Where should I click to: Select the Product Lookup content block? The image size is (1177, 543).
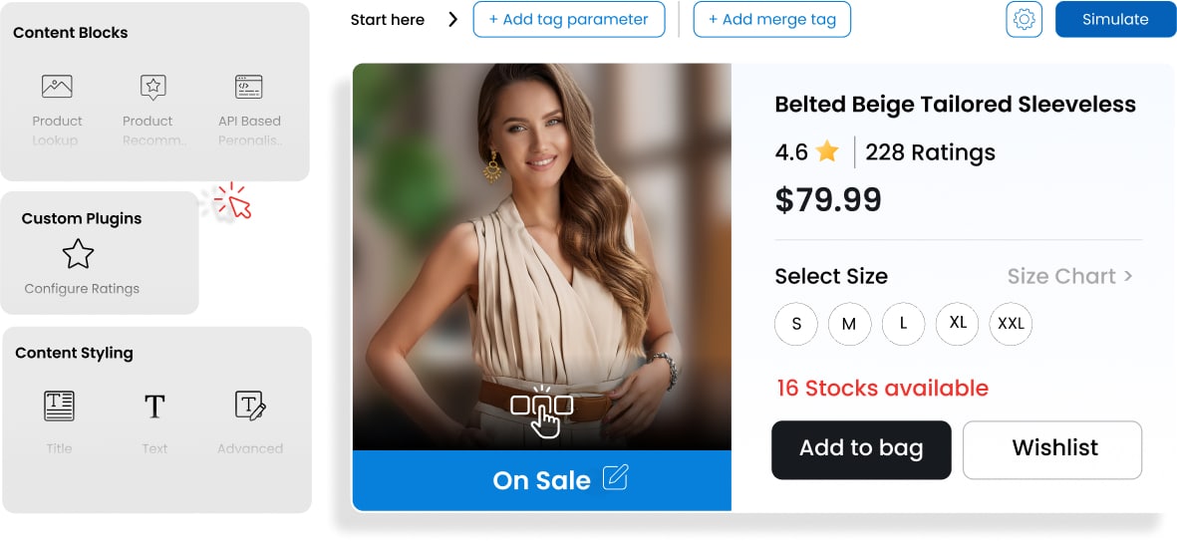point(57,88)
